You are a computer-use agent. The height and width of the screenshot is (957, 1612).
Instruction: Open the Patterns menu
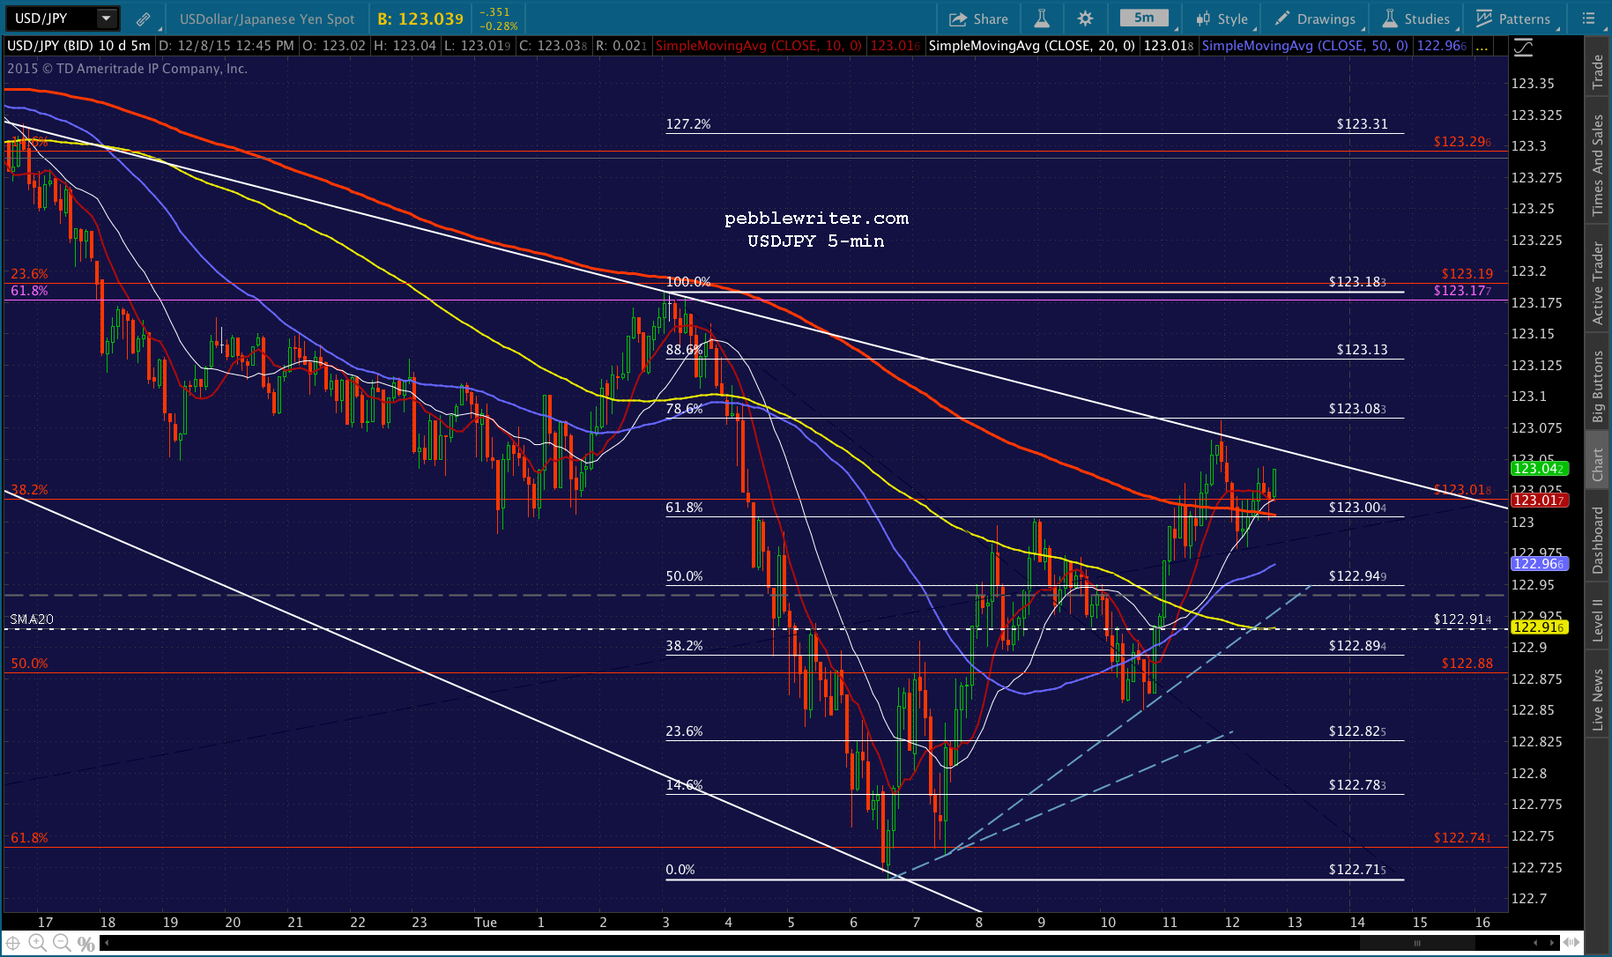[1512, 19]
